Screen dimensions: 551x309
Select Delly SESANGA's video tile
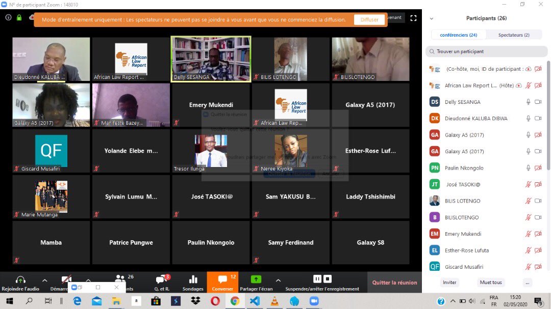click(x=211, y=59)
